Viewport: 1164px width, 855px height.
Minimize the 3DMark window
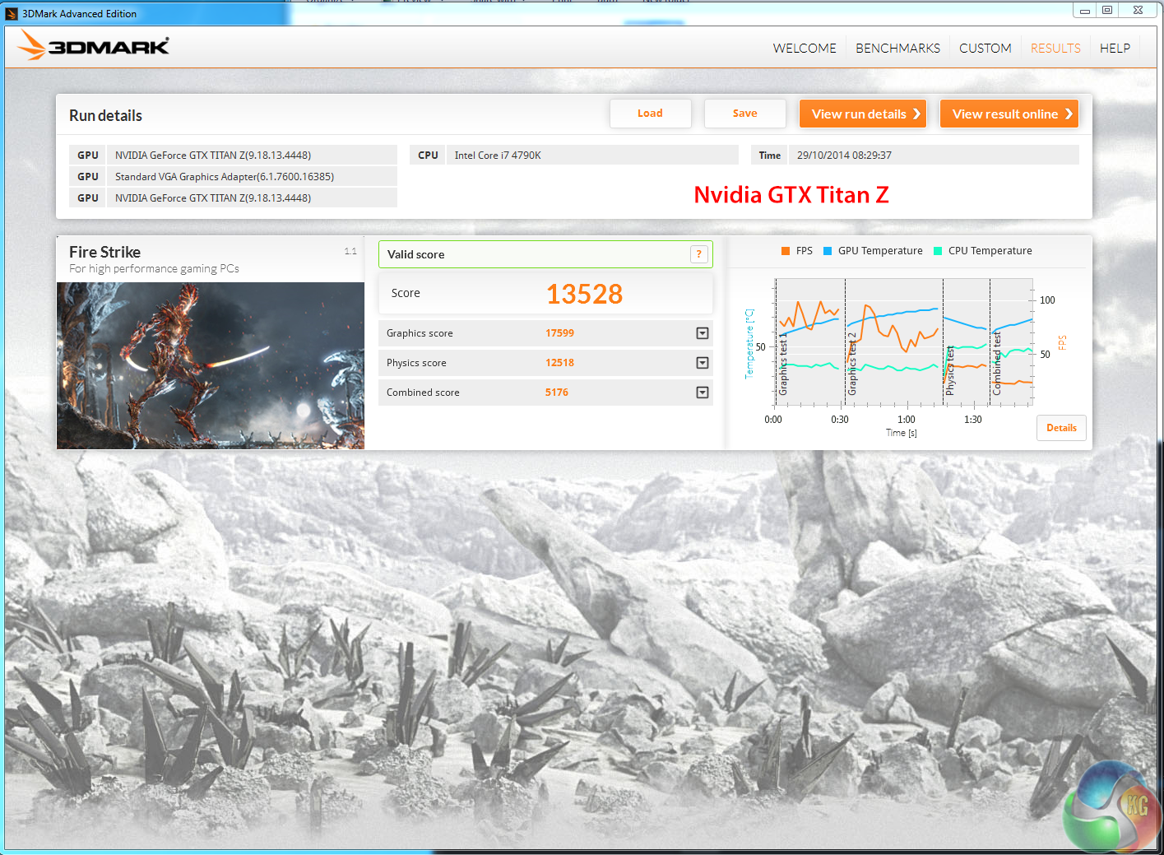(x=1084, y=11)
